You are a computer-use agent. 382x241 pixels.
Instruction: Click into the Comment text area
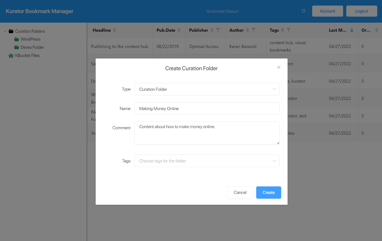click(x=207, y=133)
